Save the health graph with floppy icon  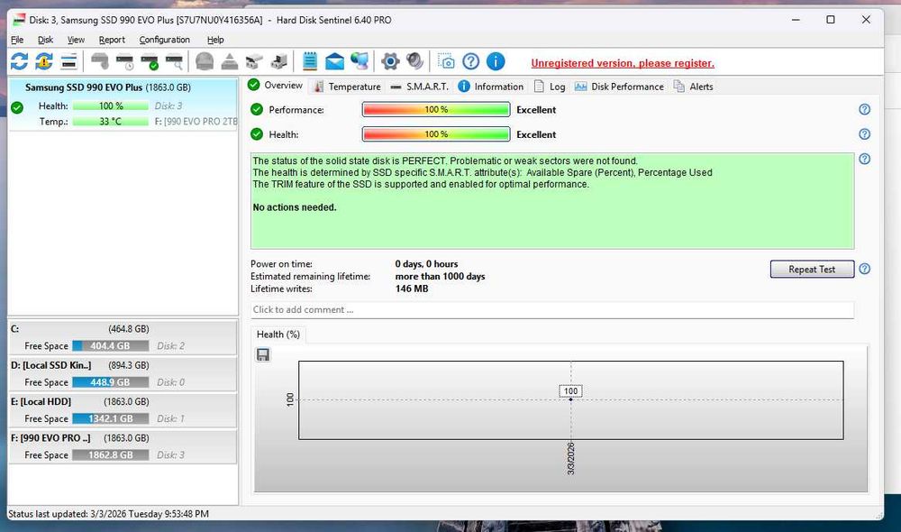(262, 355)
